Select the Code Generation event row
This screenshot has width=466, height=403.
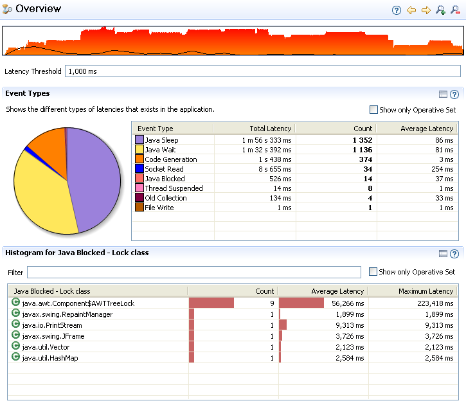[295, 159]
